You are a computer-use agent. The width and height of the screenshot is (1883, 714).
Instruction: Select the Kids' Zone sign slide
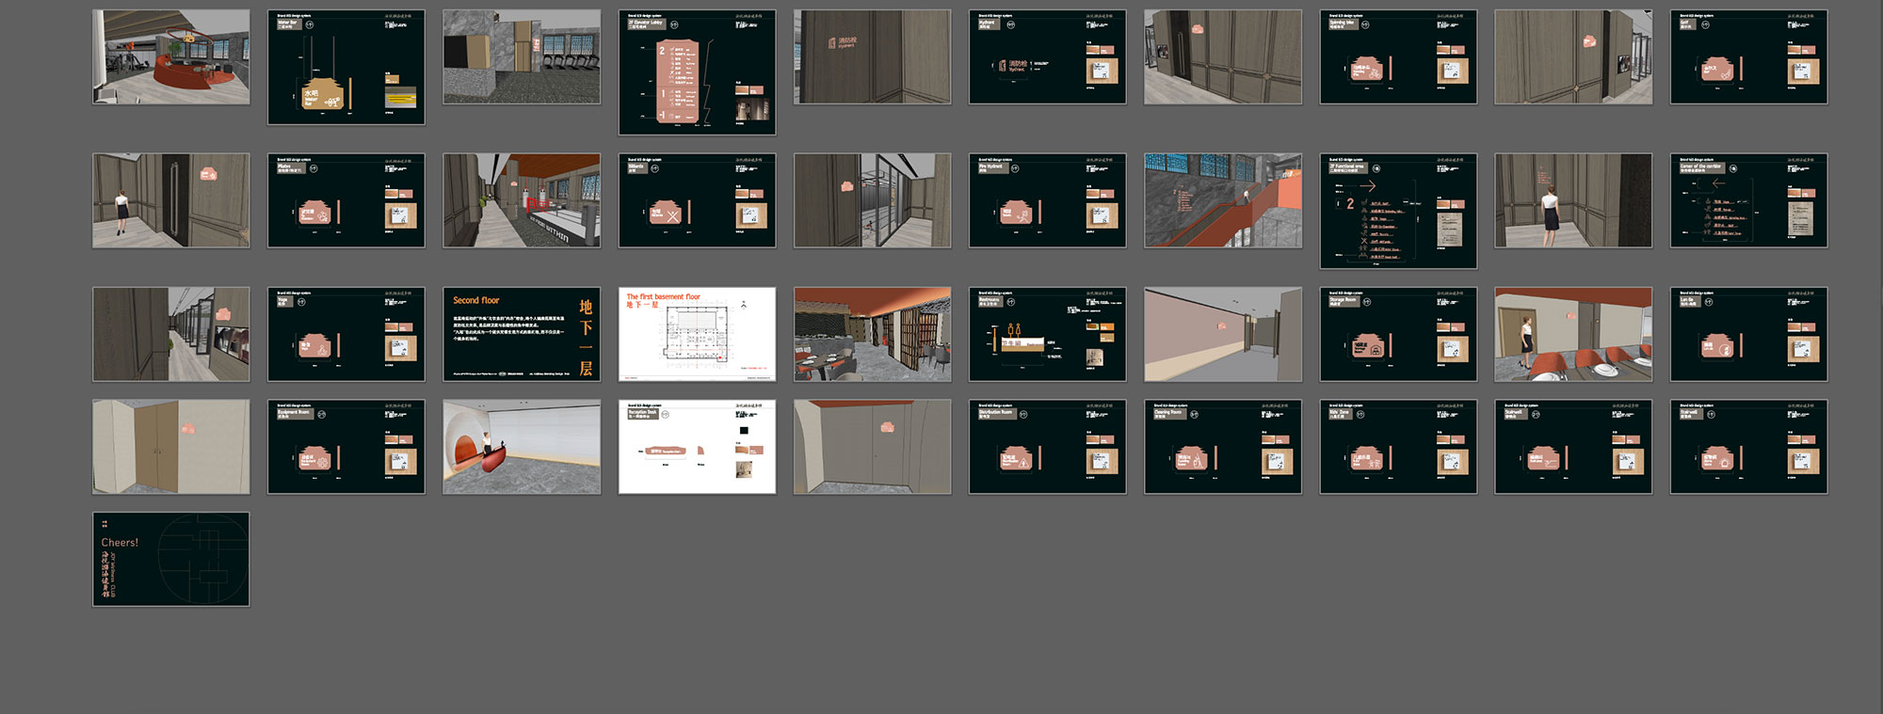point(1398,447)
